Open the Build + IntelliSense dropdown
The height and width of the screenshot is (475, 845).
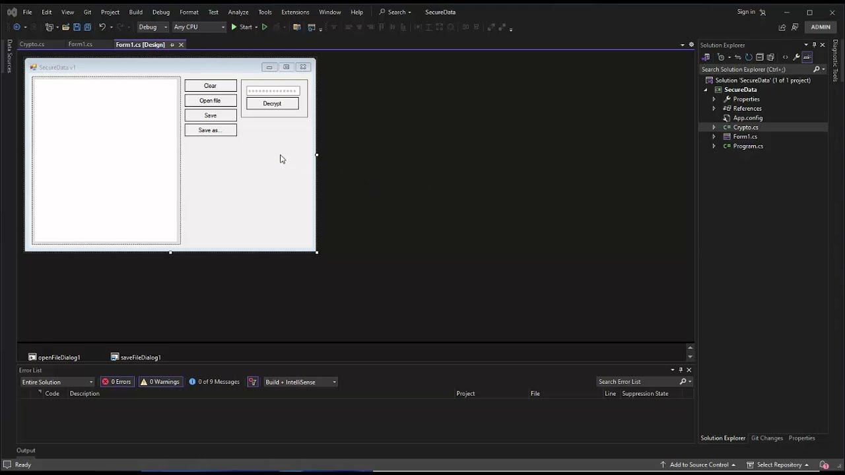[x=300, y=382]
